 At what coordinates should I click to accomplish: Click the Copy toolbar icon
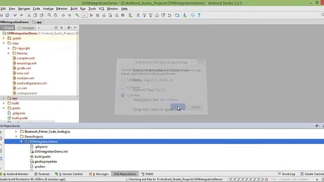click(x=35, y=15)
